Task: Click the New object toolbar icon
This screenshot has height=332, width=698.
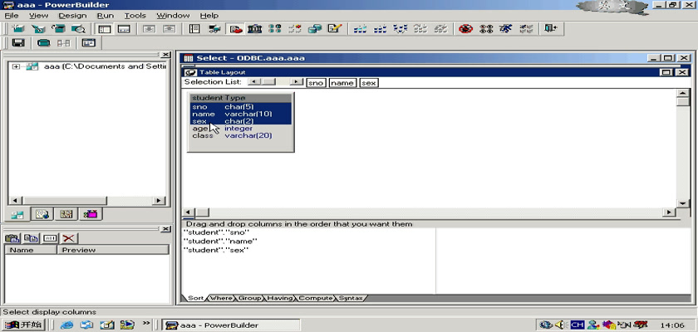Action: point(17,29)
